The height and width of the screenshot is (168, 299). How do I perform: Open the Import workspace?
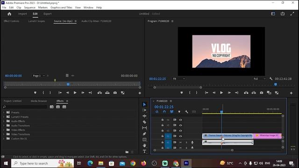22,14
